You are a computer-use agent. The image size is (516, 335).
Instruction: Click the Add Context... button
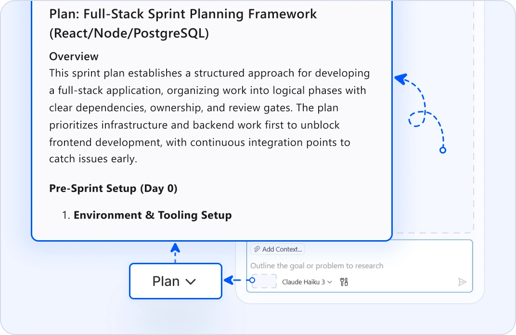[x=277, y=249]
